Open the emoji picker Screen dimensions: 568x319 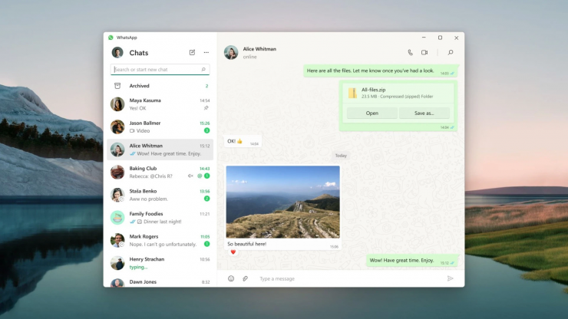tap(231, 278)
